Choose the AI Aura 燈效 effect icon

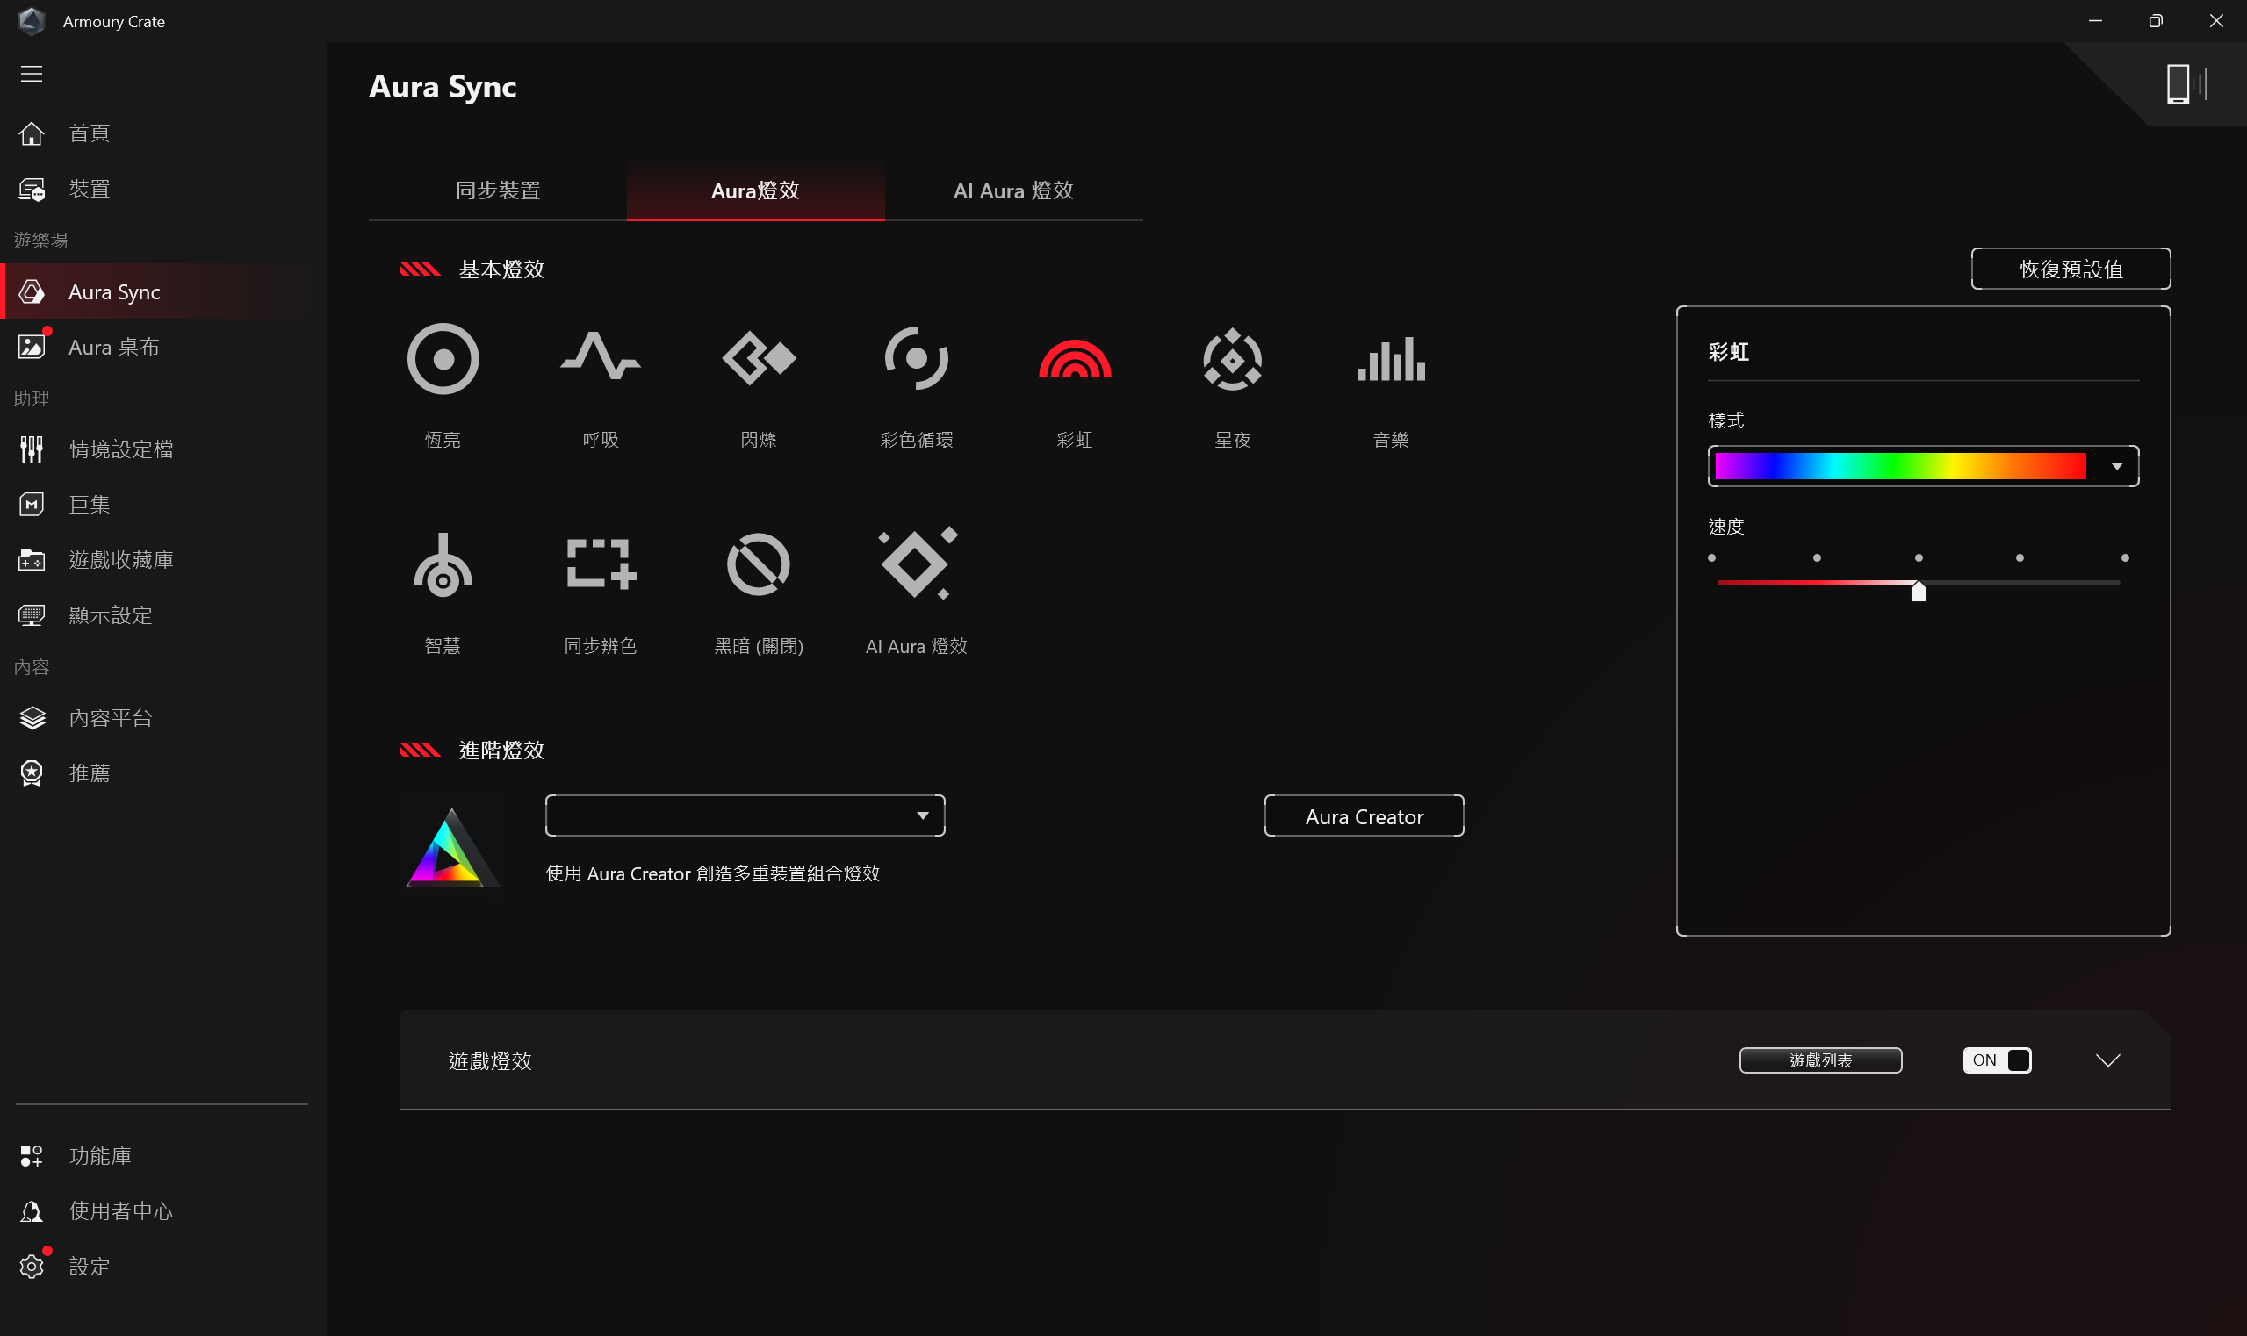click(x=917, y=564)
